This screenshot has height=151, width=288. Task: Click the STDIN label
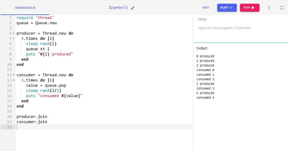[202, 20]
